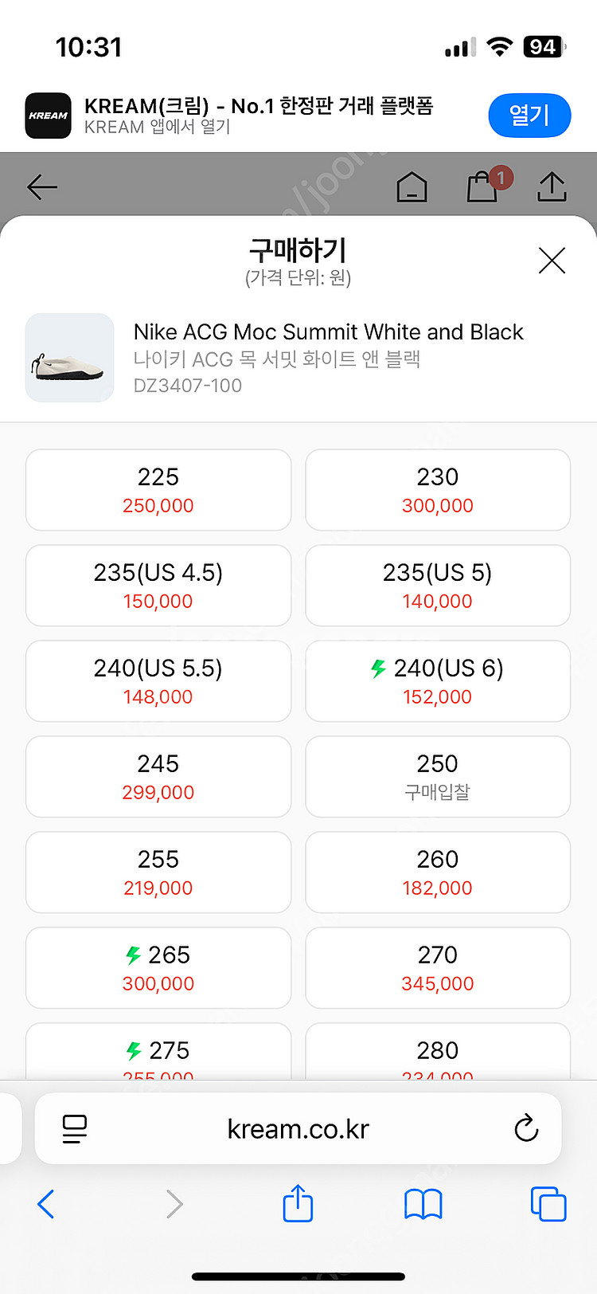Open the shopping bag cart icon
597x1294 pixels.
tap(482, 187)
